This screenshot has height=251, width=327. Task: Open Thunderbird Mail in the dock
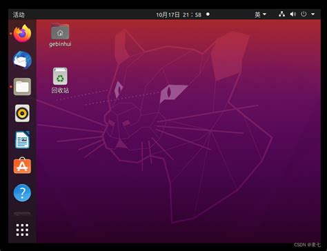pos(22,60)
